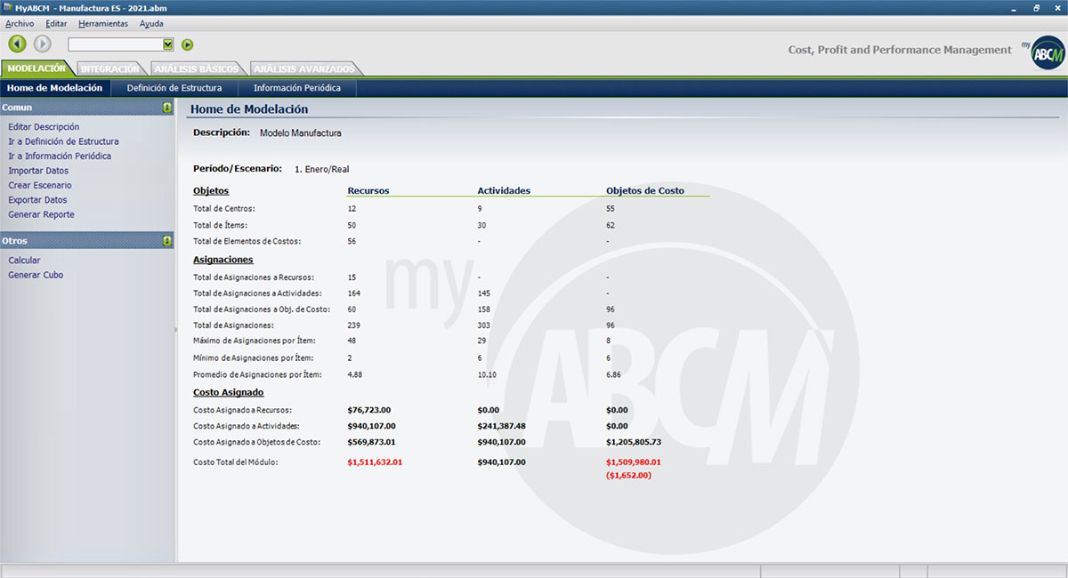The image size is (1068, 578).
Task: Click the Recursos 'Total de Centros' value '12'
Action: [352, 209]
